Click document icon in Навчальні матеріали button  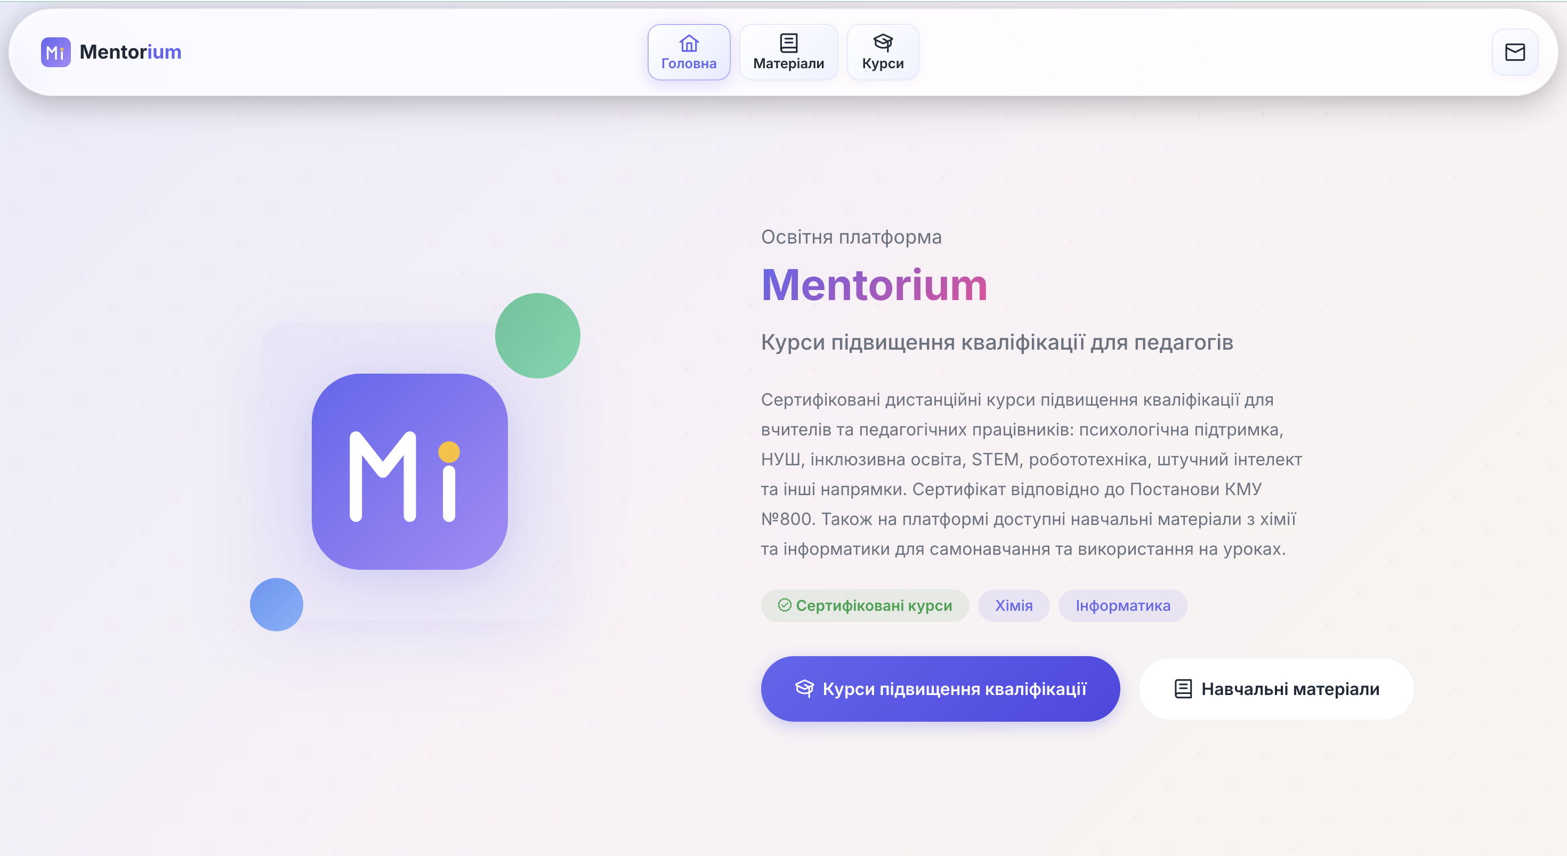click(1183, 689)
